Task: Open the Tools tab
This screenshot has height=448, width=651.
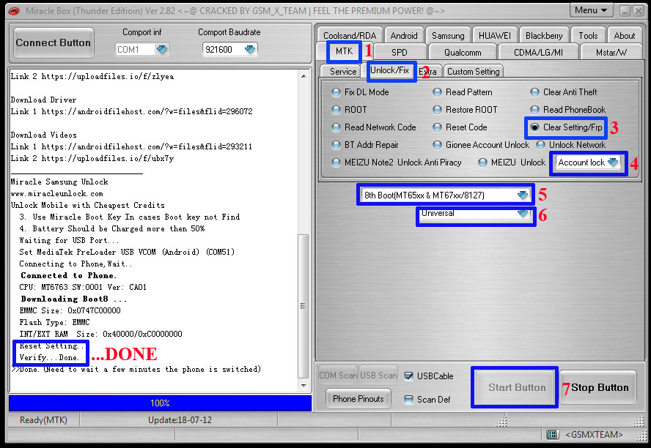Action: 588,36
